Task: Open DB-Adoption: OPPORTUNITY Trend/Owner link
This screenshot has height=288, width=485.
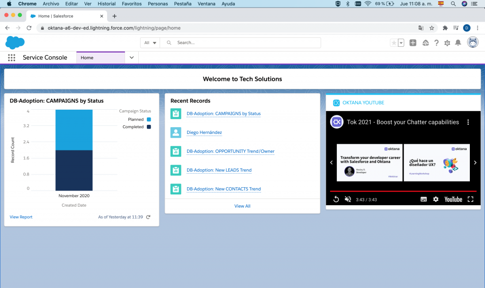Action: (231, 151)
